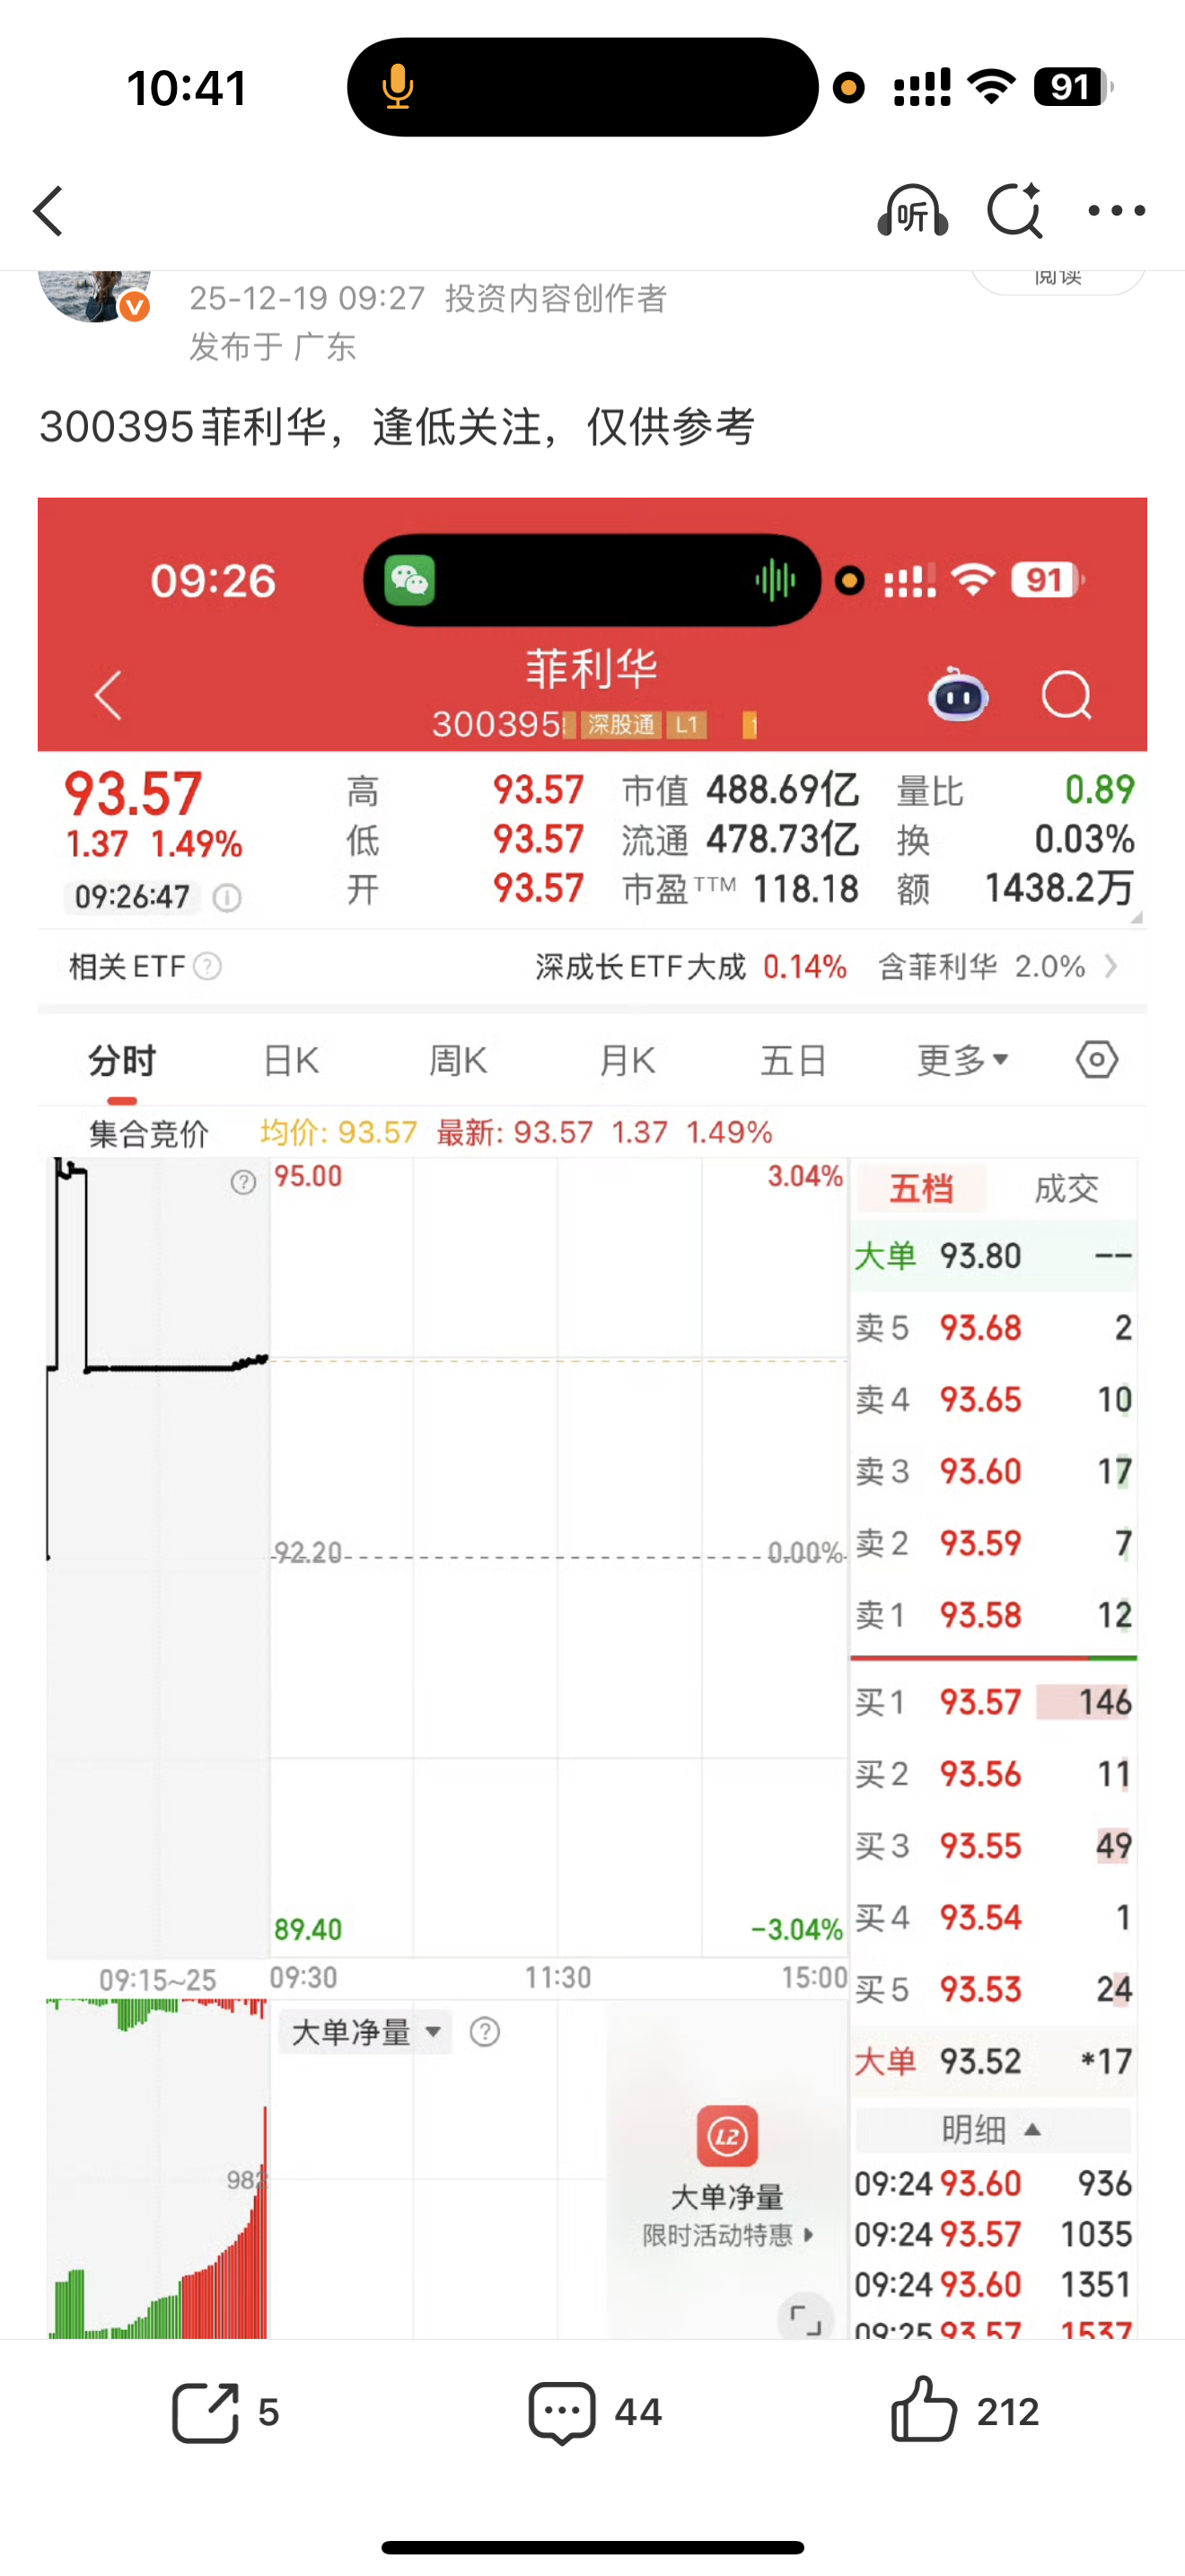Select the 分时 chart tab
This screenshot has width=1185, height=2576.
[x=122, y=1060]
